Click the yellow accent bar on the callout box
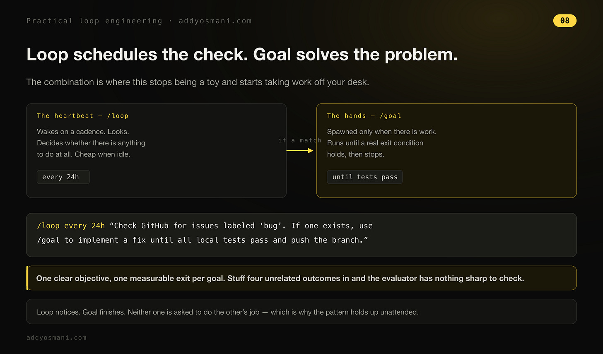The width and height of the screenshot is (603, 354). click(x=27, y=278)
